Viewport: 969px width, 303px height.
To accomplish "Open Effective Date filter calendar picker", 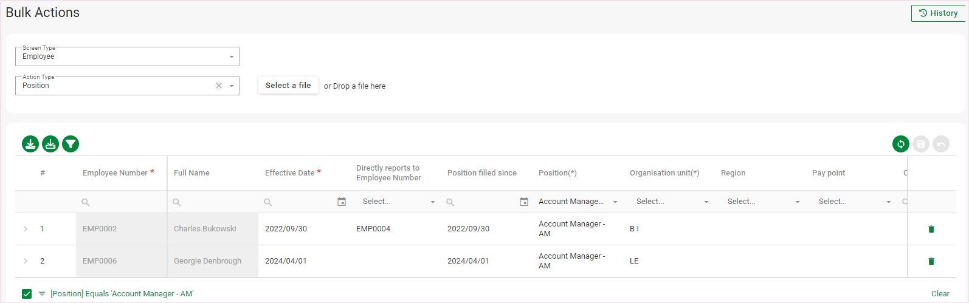I will 342,202.
